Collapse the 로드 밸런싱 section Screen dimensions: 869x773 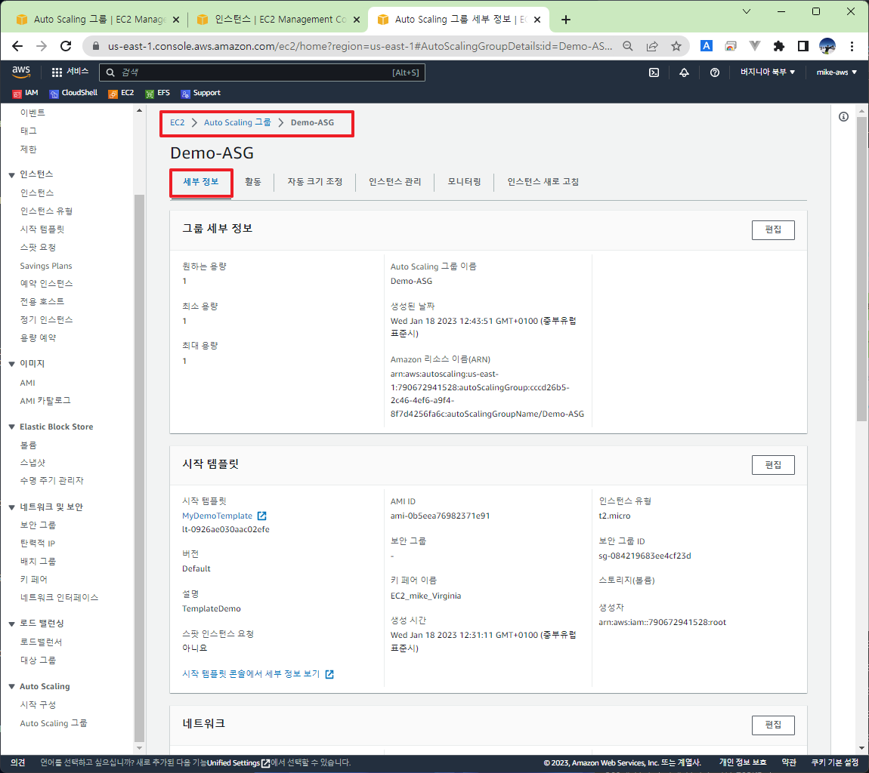11,624
